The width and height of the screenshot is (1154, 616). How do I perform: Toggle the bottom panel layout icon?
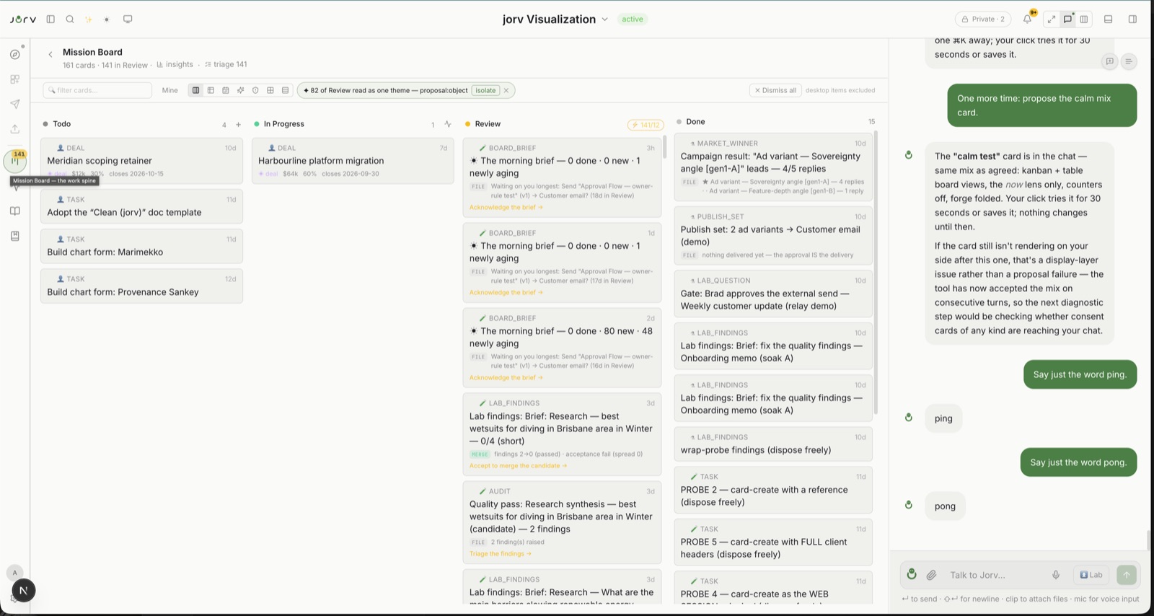[1109, 19]
